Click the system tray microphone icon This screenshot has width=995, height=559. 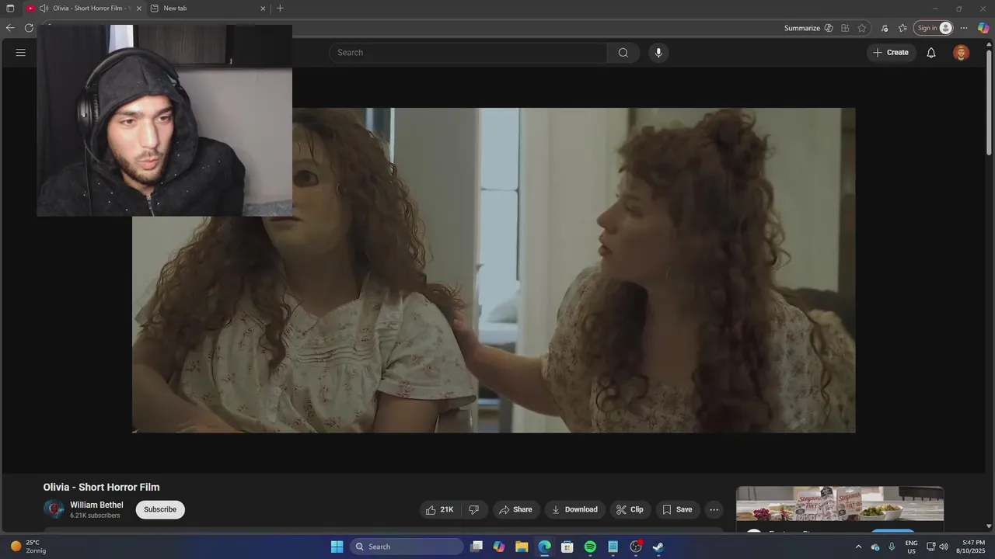click(x=892, y=547)
